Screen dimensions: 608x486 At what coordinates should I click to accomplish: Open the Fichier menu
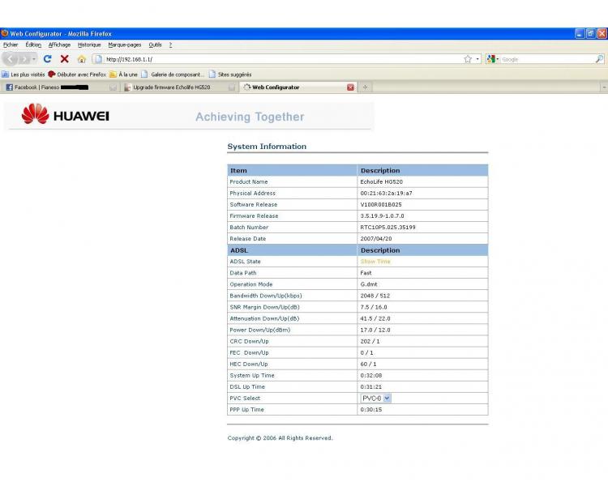click(x=11, y=45)
